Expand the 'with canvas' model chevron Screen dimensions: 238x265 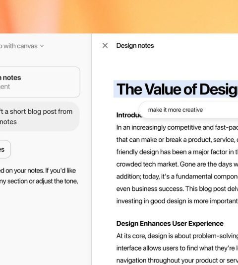point(42,46)
